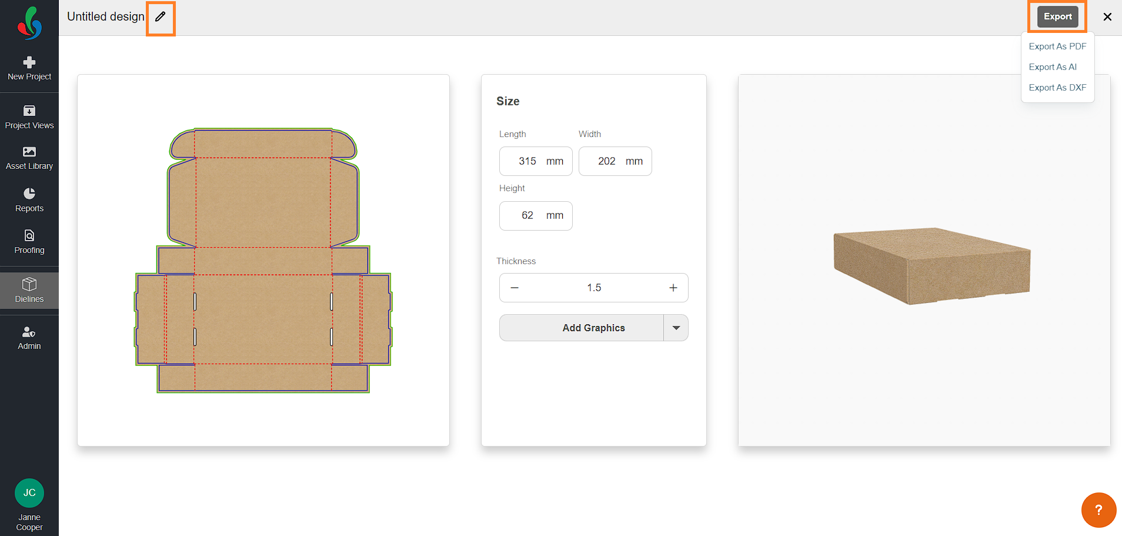
Task: Click the Width input field
Action: [x=615, y=161]
